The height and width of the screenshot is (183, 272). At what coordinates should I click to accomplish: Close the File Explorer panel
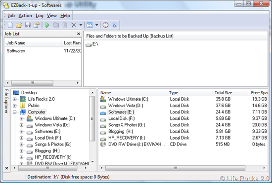click(6, 168)
